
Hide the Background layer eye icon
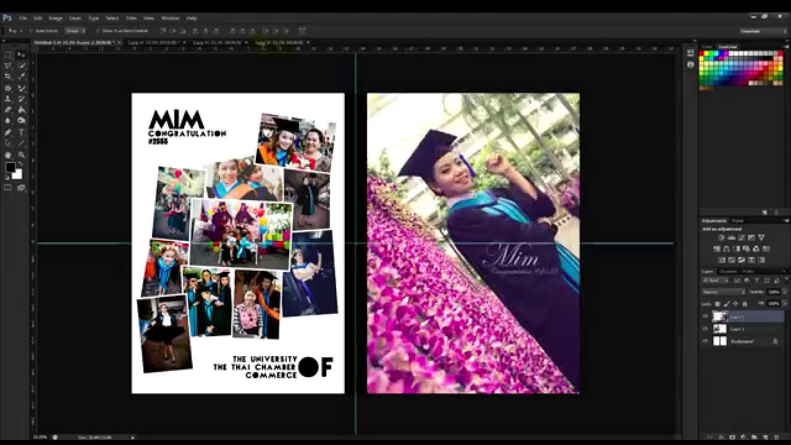pyautogui.click(x=705, y=341)
